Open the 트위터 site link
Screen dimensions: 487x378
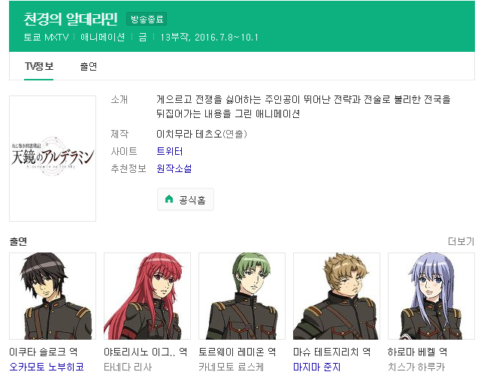170,151
